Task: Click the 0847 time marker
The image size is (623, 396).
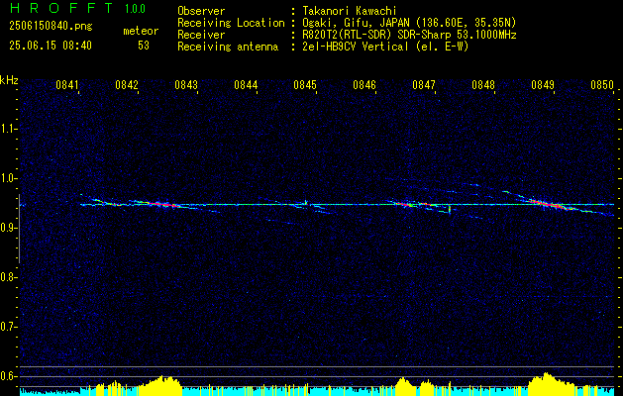Action: (424, 85)
